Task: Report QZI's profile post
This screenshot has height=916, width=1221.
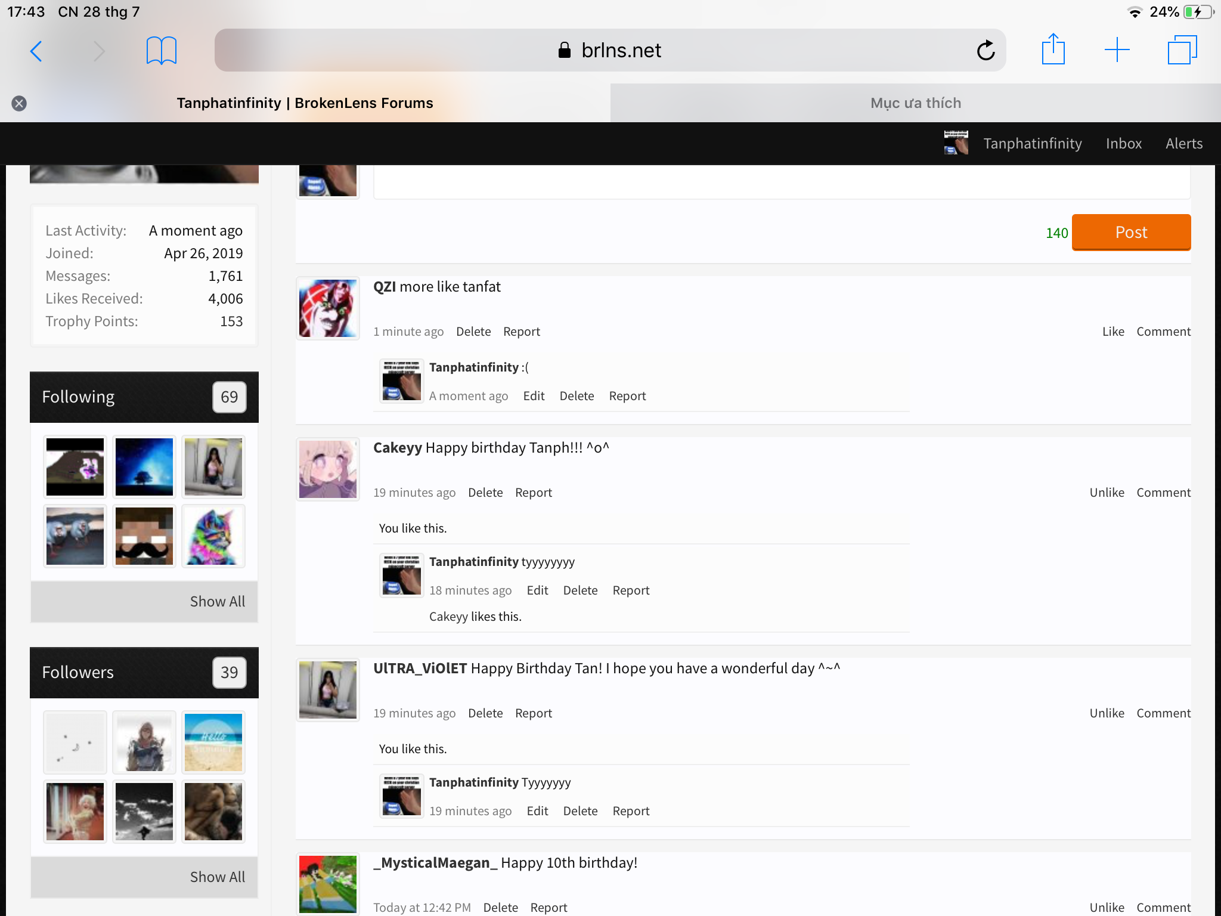Action: [522, 332]
